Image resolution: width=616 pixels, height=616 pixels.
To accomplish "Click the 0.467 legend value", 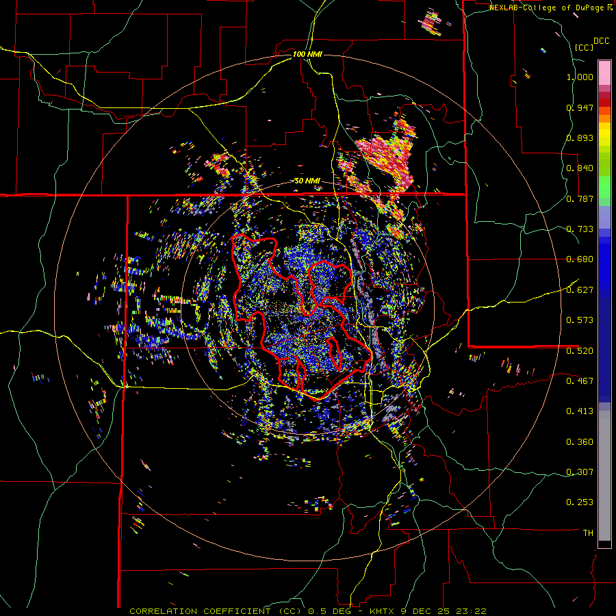I will coord(580,381).
